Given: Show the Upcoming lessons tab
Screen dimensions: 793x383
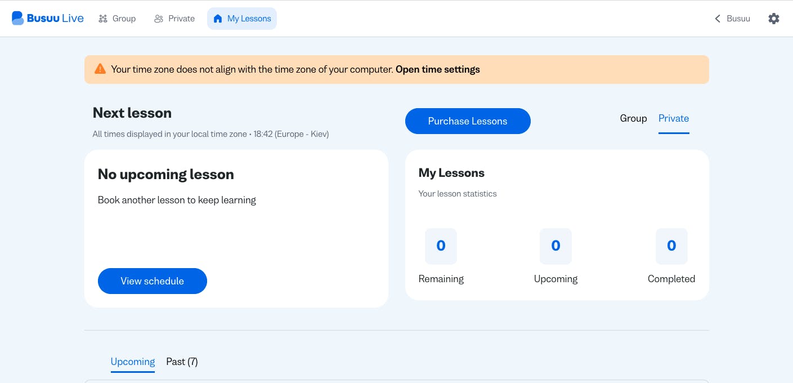Looking at the screenshot, I should coord(133,362).
